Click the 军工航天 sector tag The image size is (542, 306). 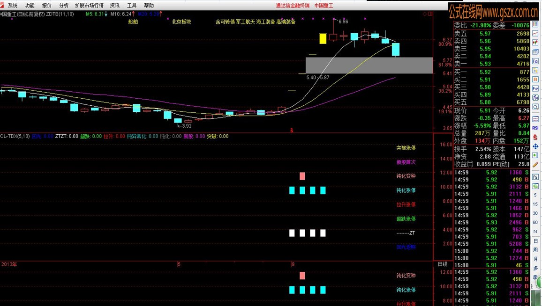pos(245,22)
